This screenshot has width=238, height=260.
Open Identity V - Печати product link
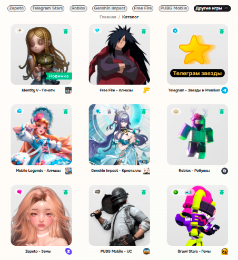(x=38, y=90)
